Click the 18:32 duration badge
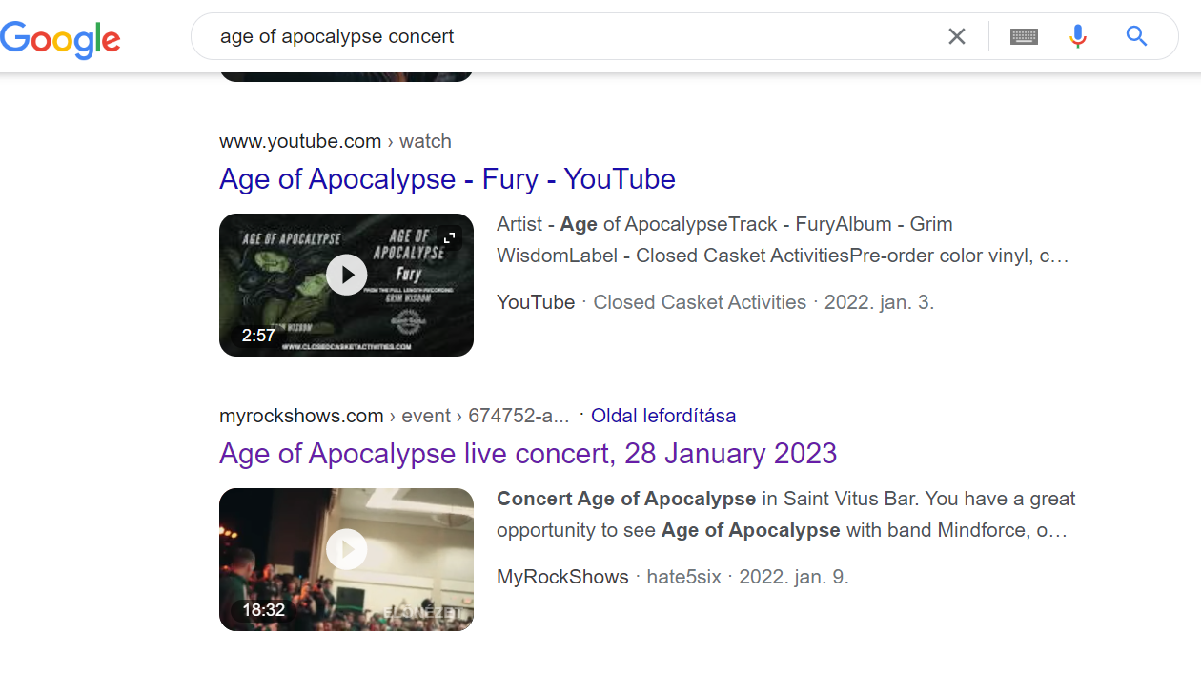 point(263,609)
